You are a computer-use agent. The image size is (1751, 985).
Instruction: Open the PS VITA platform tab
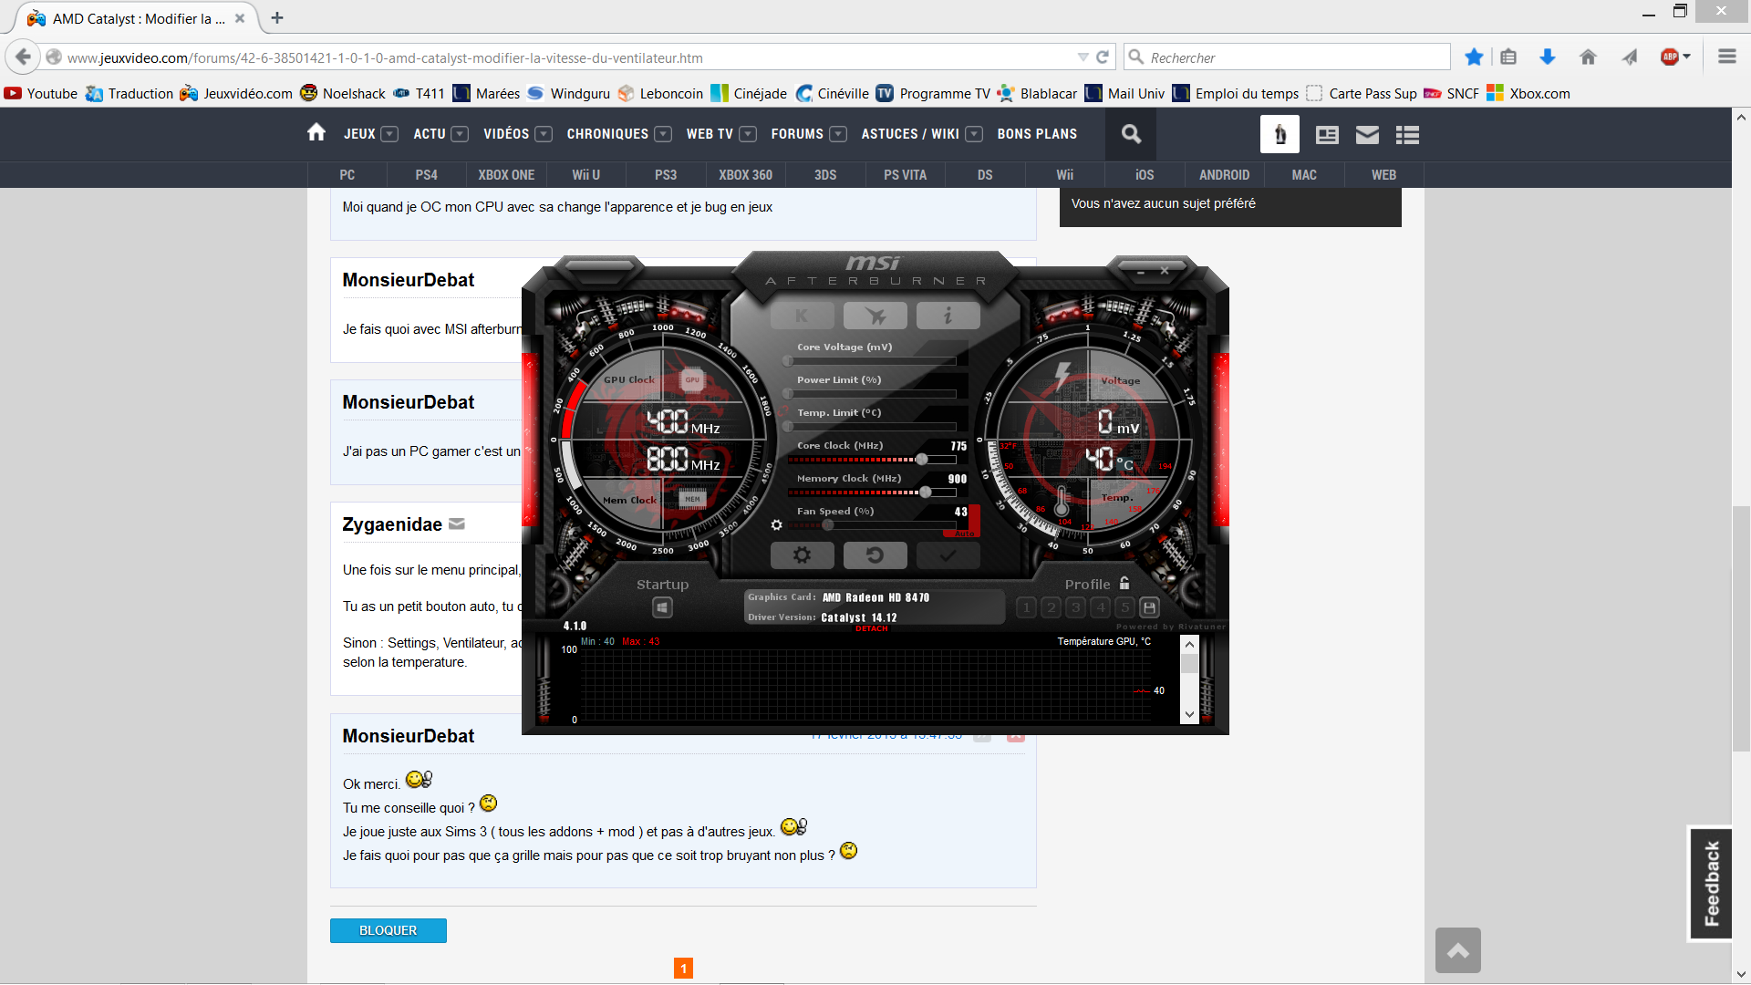905,175
